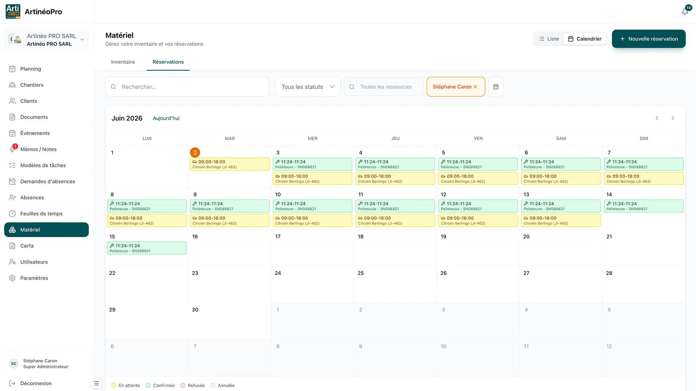Click the Juin 2026 month title
Image resolution: width=696 pixels, height=391 pixels.
(127, 118)
